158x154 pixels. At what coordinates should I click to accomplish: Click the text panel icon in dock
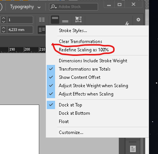[133, 149]
